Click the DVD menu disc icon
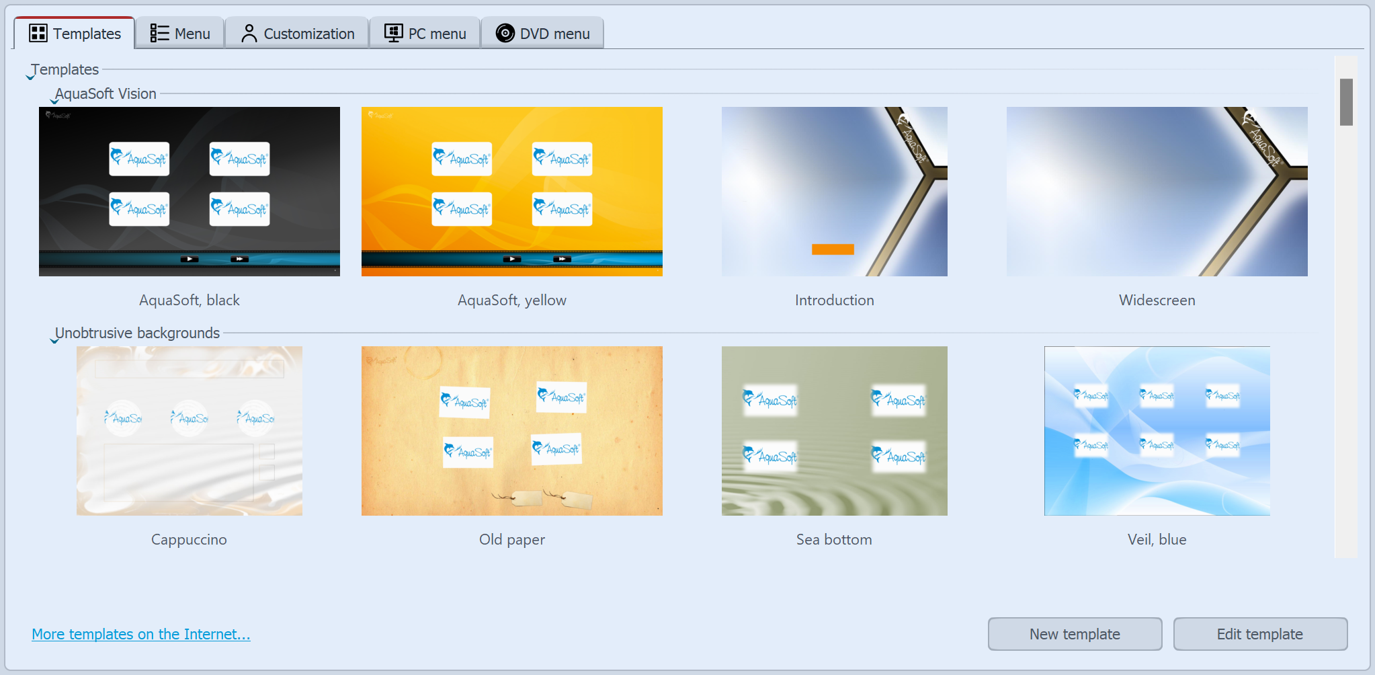Viewport: 1375px width, 675px height. pos(504,32)
